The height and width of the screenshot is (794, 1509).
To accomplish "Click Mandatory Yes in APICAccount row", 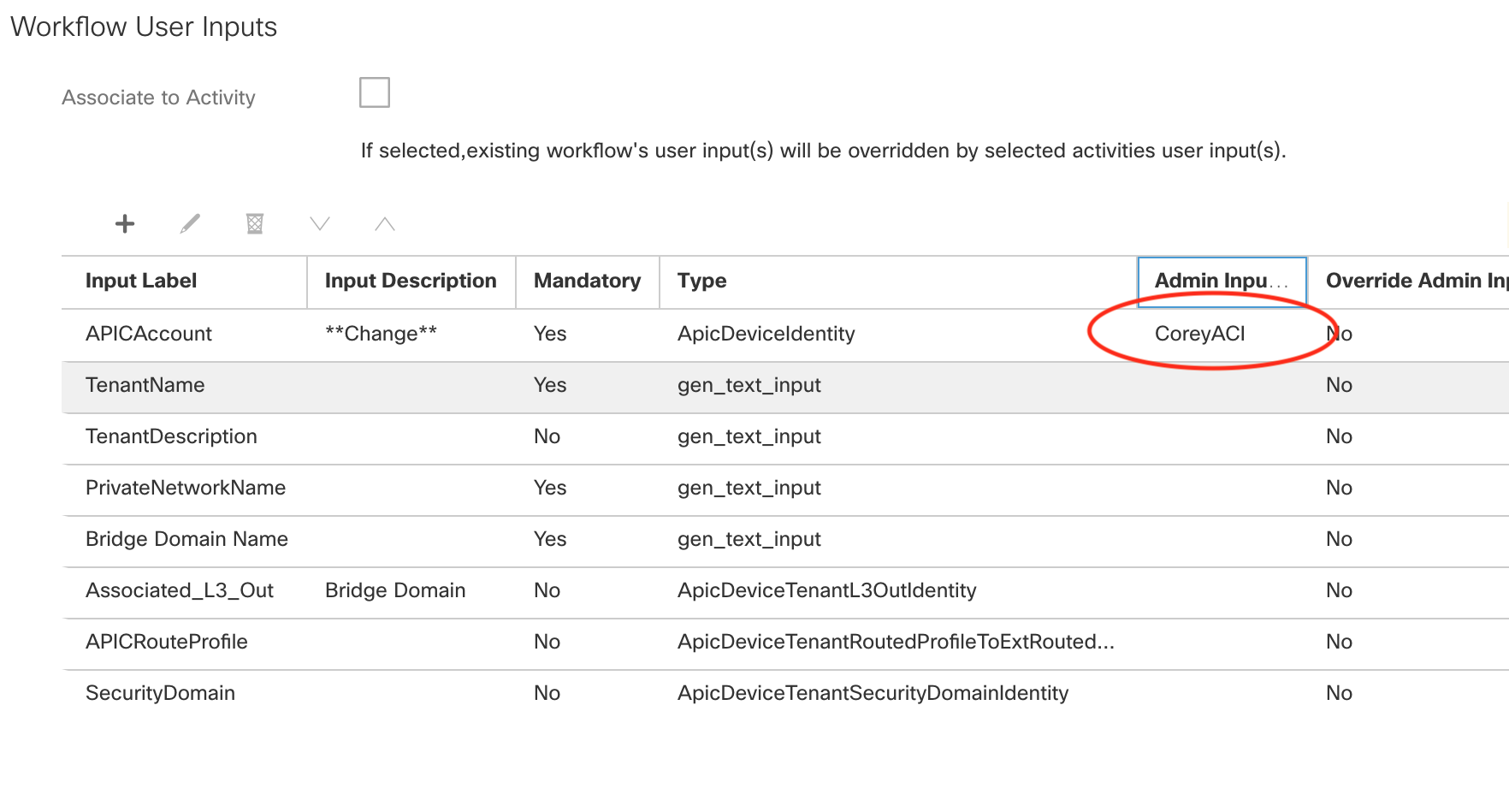I will click(x=550, y=334).
